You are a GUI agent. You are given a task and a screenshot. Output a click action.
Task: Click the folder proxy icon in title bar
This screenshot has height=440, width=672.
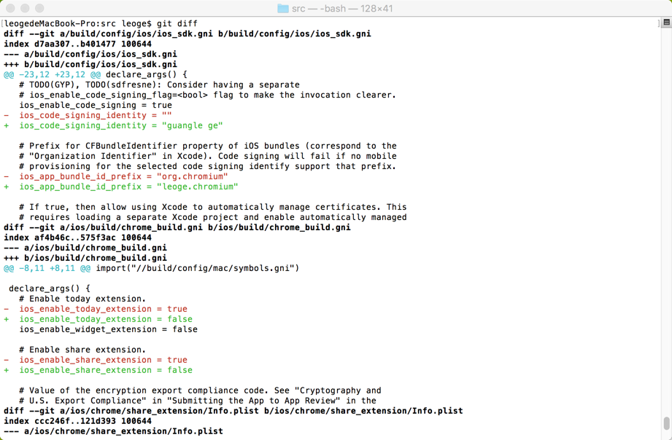(283, 8)
